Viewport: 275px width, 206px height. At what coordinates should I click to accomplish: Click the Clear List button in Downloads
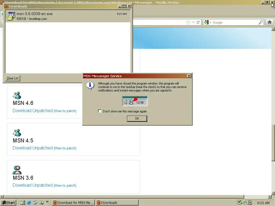point(12,78)
